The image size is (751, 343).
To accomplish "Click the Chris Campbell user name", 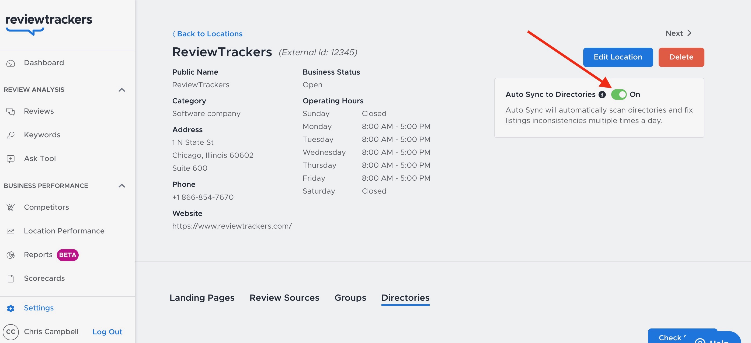I will pos(51,332).
